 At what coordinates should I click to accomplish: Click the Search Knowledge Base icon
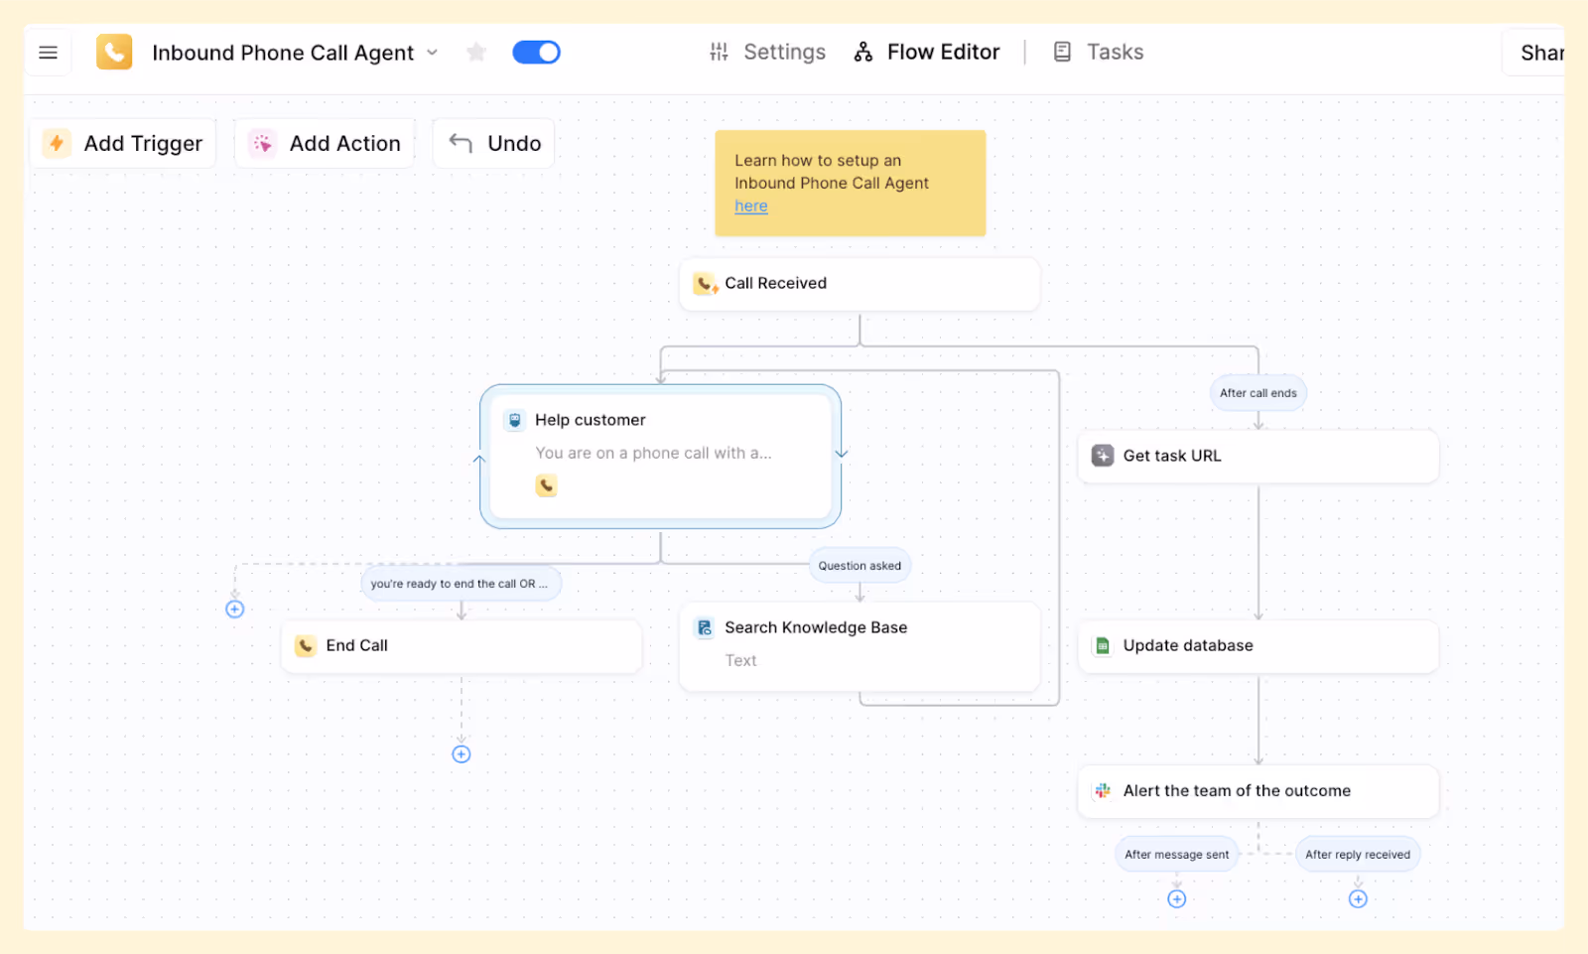click(x=705, y=627)
